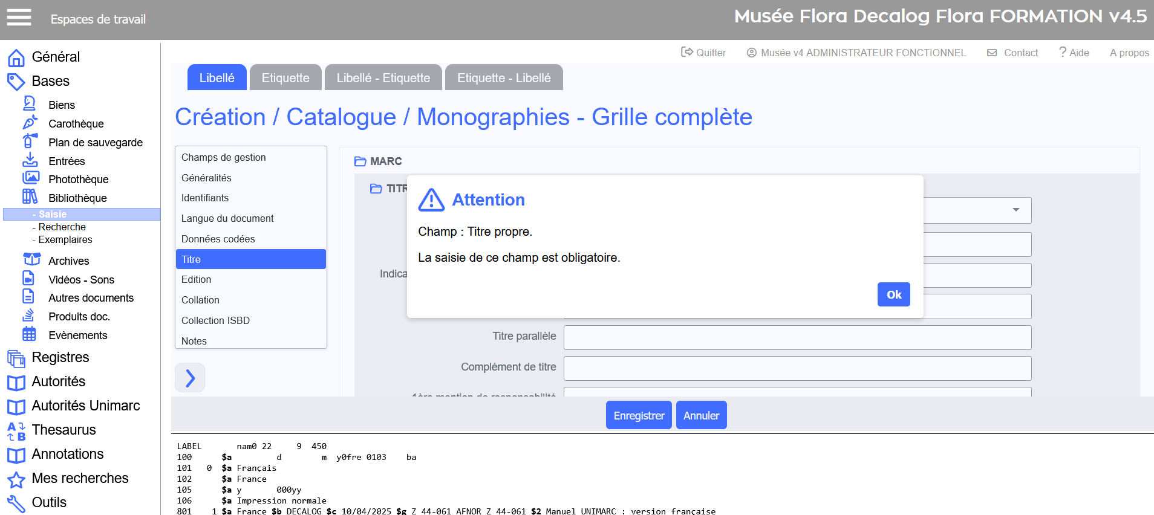
Task: Click the Quitter link
Action: [x=703, y=53]
